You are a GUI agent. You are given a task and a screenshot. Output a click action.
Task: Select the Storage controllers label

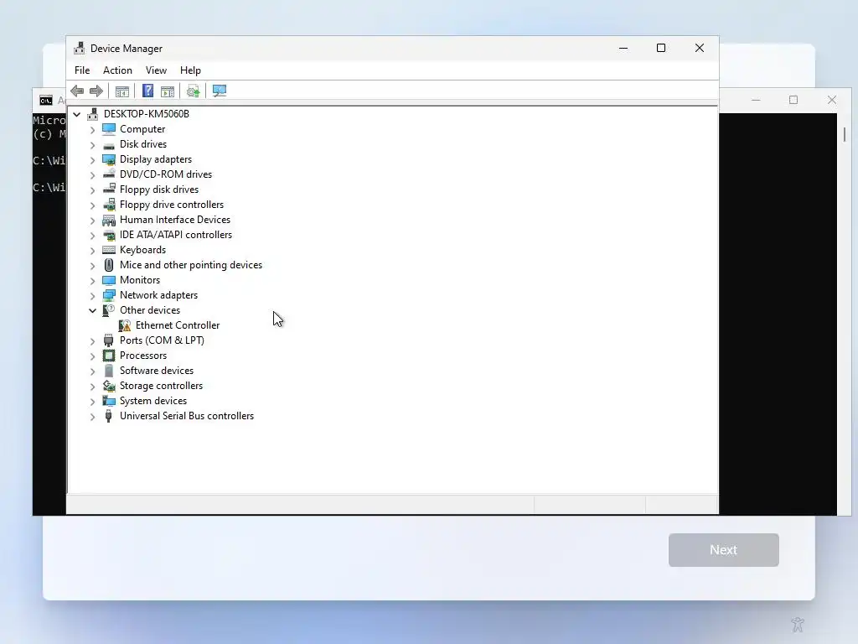(x=161, y=386)
